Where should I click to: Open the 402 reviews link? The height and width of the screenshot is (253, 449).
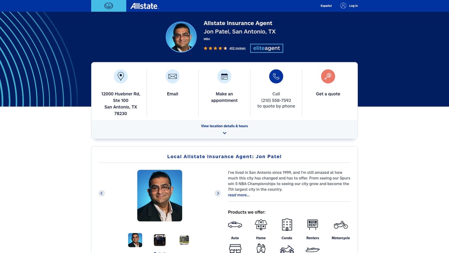coord(237,48)
